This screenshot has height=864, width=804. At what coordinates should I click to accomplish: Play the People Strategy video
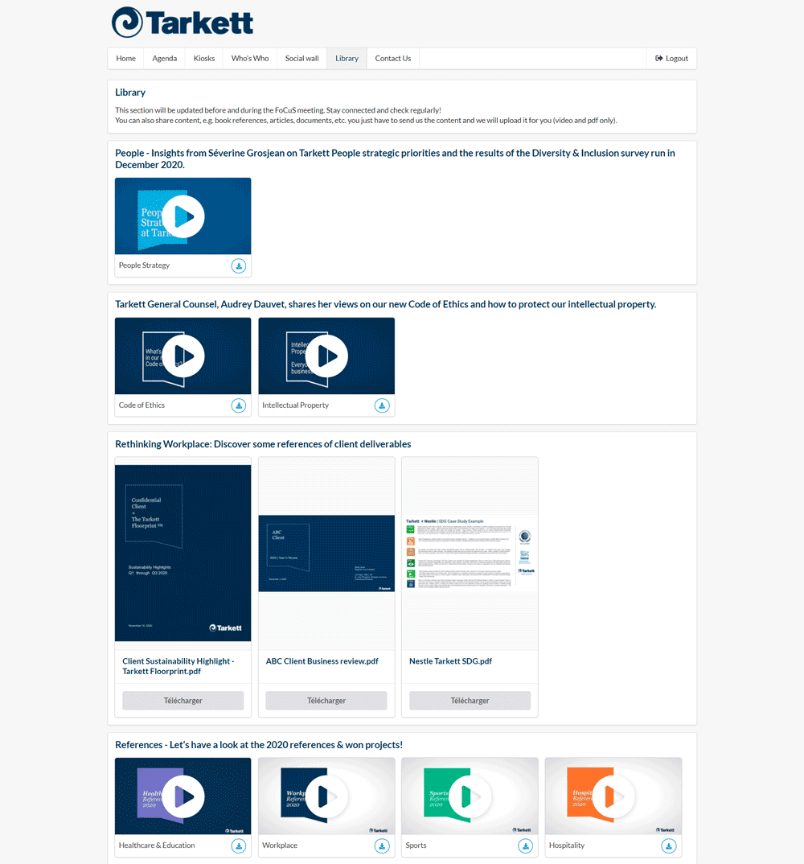(183, 216)
